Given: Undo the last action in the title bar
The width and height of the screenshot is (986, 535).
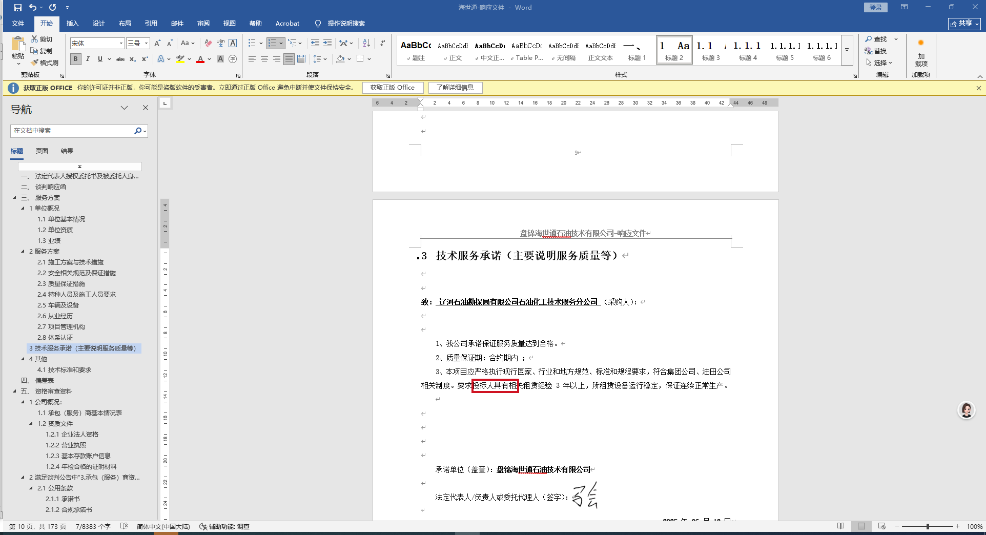Looking at the screenshot, I should tap(33, 8).
